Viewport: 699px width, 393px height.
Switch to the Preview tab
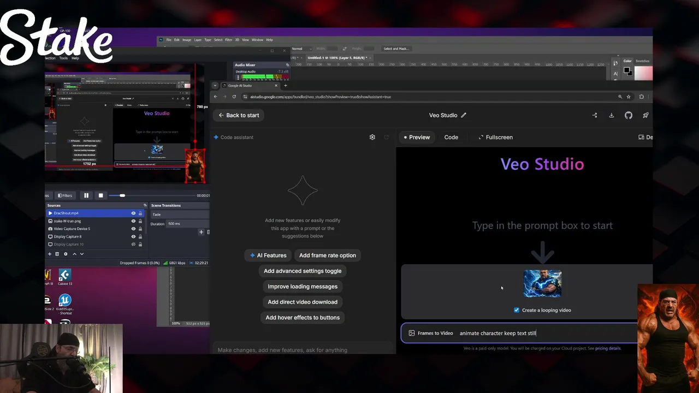(416, 137)
